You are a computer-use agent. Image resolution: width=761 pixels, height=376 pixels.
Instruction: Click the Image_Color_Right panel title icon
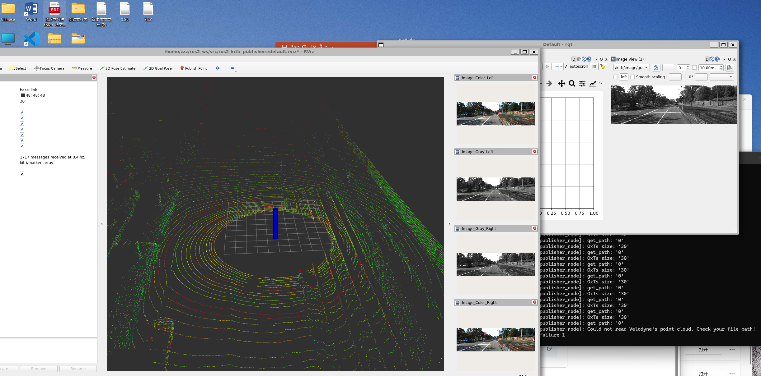tap(458, 302)
